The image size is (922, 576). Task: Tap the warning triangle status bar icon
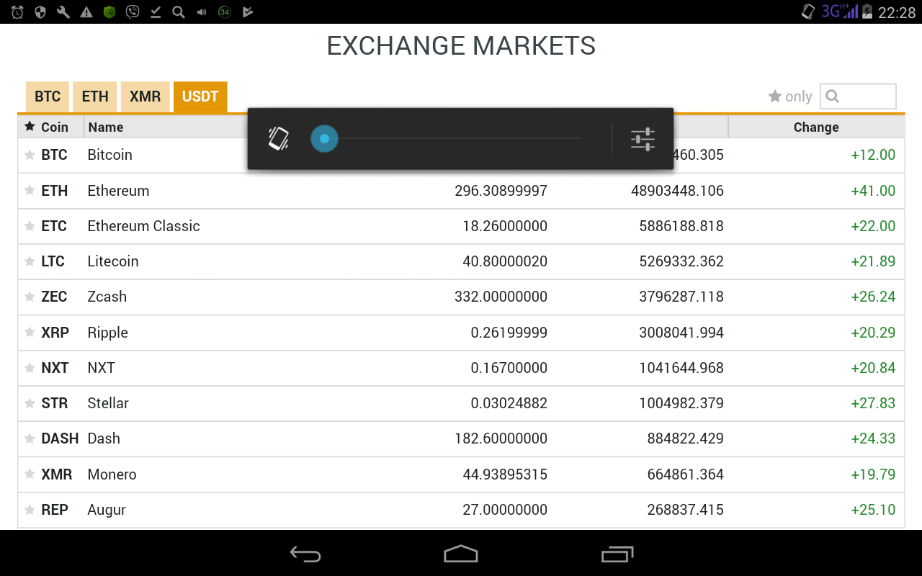pyautogui.click(x=86, y=12)
